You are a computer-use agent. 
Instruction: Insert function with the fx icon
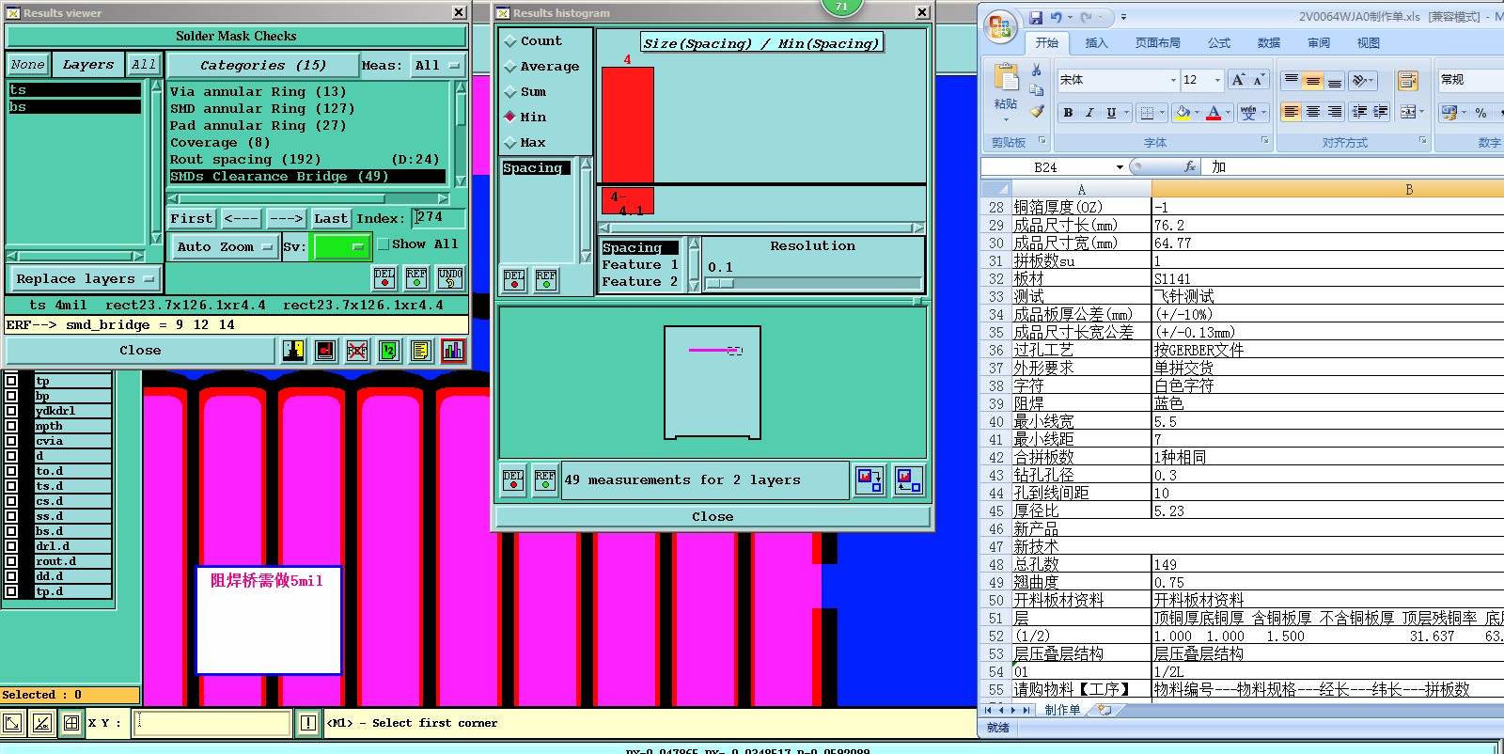(1190, 166)
